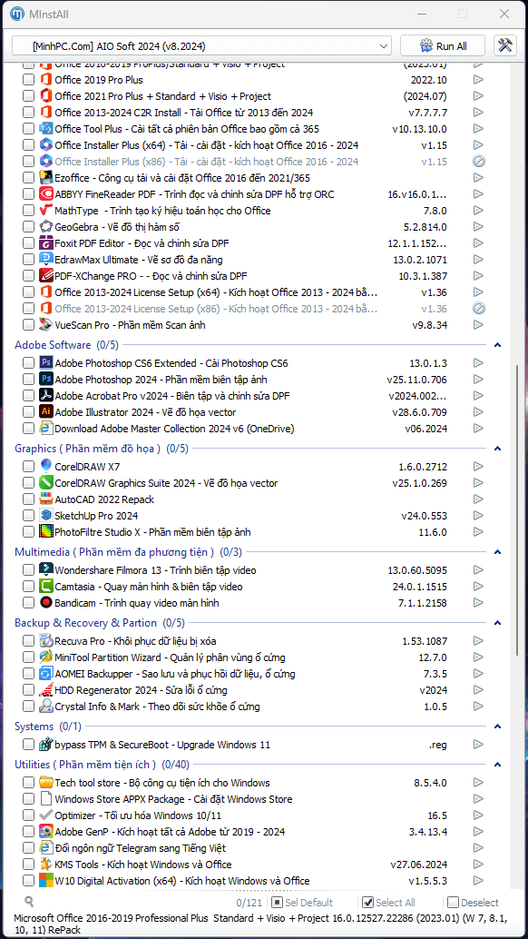
Task: Toggle the Deselect checkbox
Action: coord(453,902)
